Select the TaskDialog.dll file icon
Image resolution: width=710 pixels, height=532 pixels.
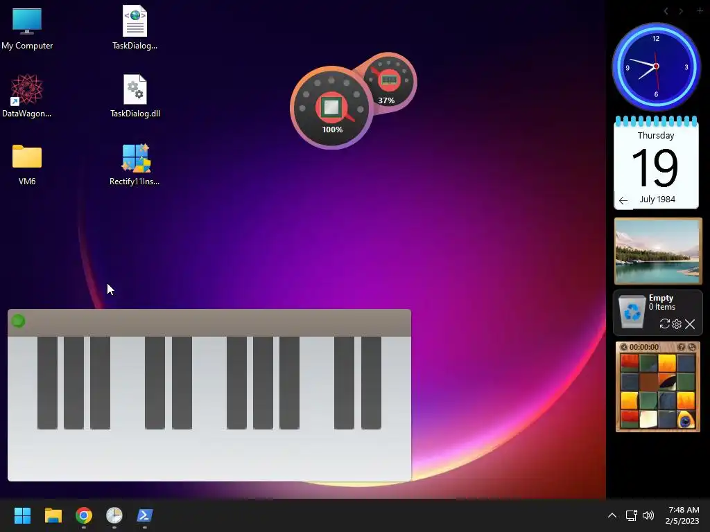pos(135,96)
